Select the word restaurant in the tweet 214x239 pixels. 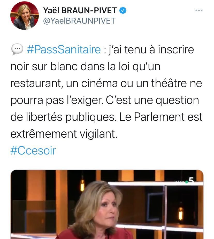click(x=36, y=83)
